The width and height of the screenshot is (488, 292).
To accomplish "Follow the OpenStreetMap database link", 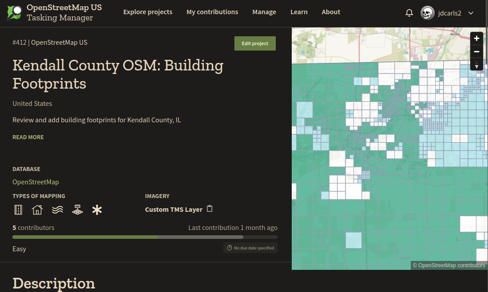I will pyautogui.click(x=36, y=182).
